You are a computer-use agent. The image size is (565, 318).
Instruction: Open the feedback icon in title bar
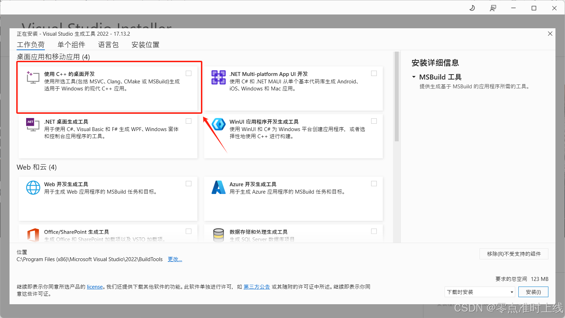coord(493,8)
